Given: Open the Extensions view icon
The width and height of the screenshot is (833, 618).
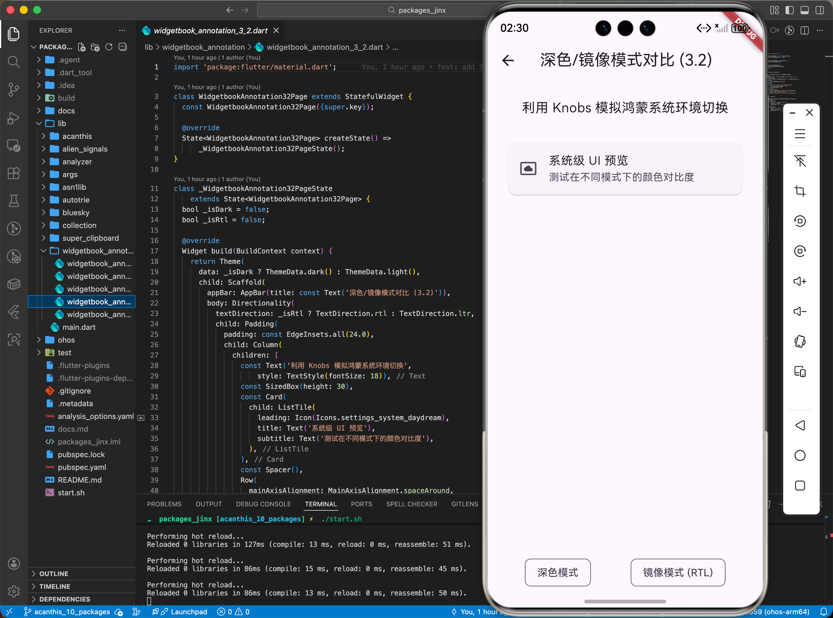Looking at the screenshot, I should [14, 173].
